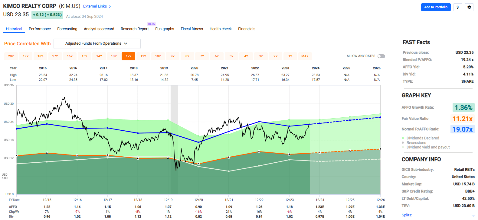
Task: Open settings with the gear icon
Action: tap(469, 7)
